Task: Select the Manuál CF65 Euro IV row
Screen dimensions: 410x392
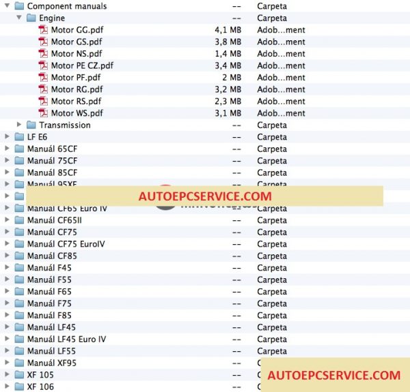Action: (x=205, y=209)
